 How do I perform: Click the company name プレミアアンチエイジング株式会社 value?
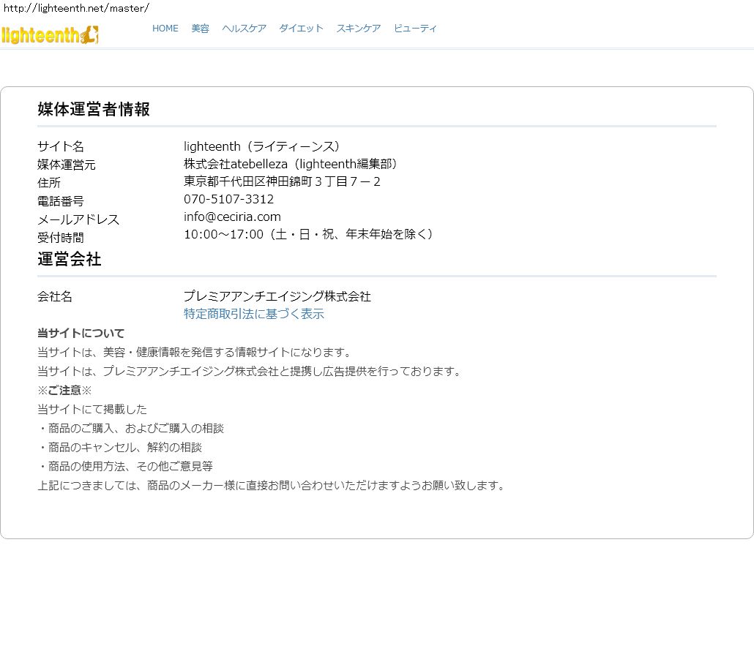tap(277, 296)
